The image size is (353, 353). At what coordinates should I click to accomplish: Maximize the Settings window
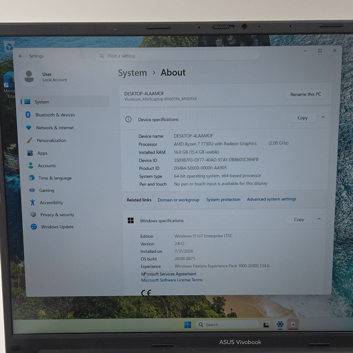pyautogui.click(x=320, y=51)
